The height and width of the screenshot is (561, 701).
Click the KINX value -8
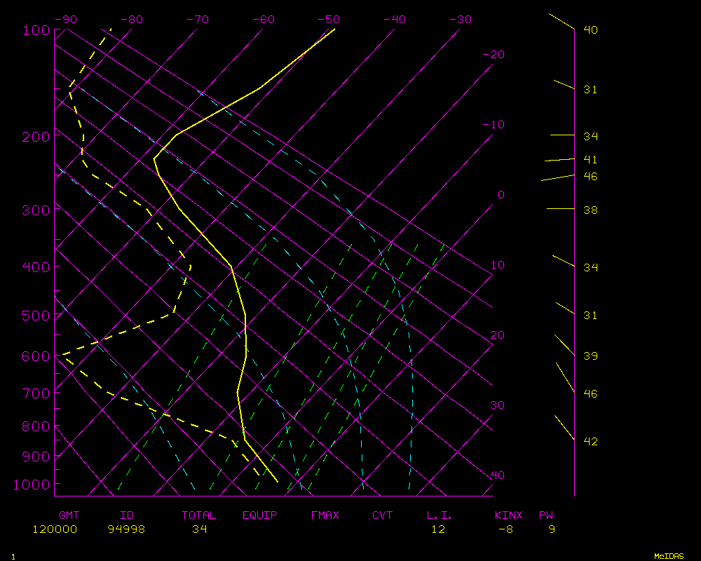point(505,529)
